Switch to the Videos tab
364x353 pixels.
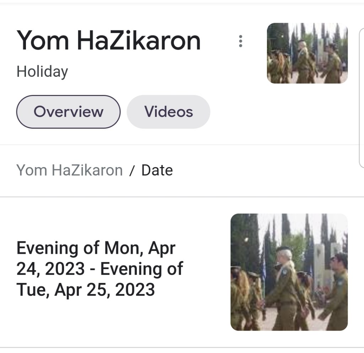168,112
